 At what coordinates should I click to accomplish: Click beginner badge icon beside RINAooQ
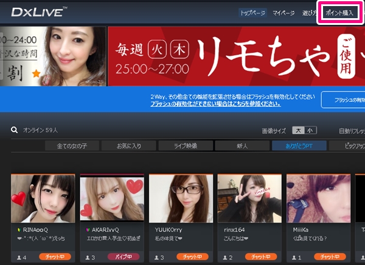click(19, 230)
